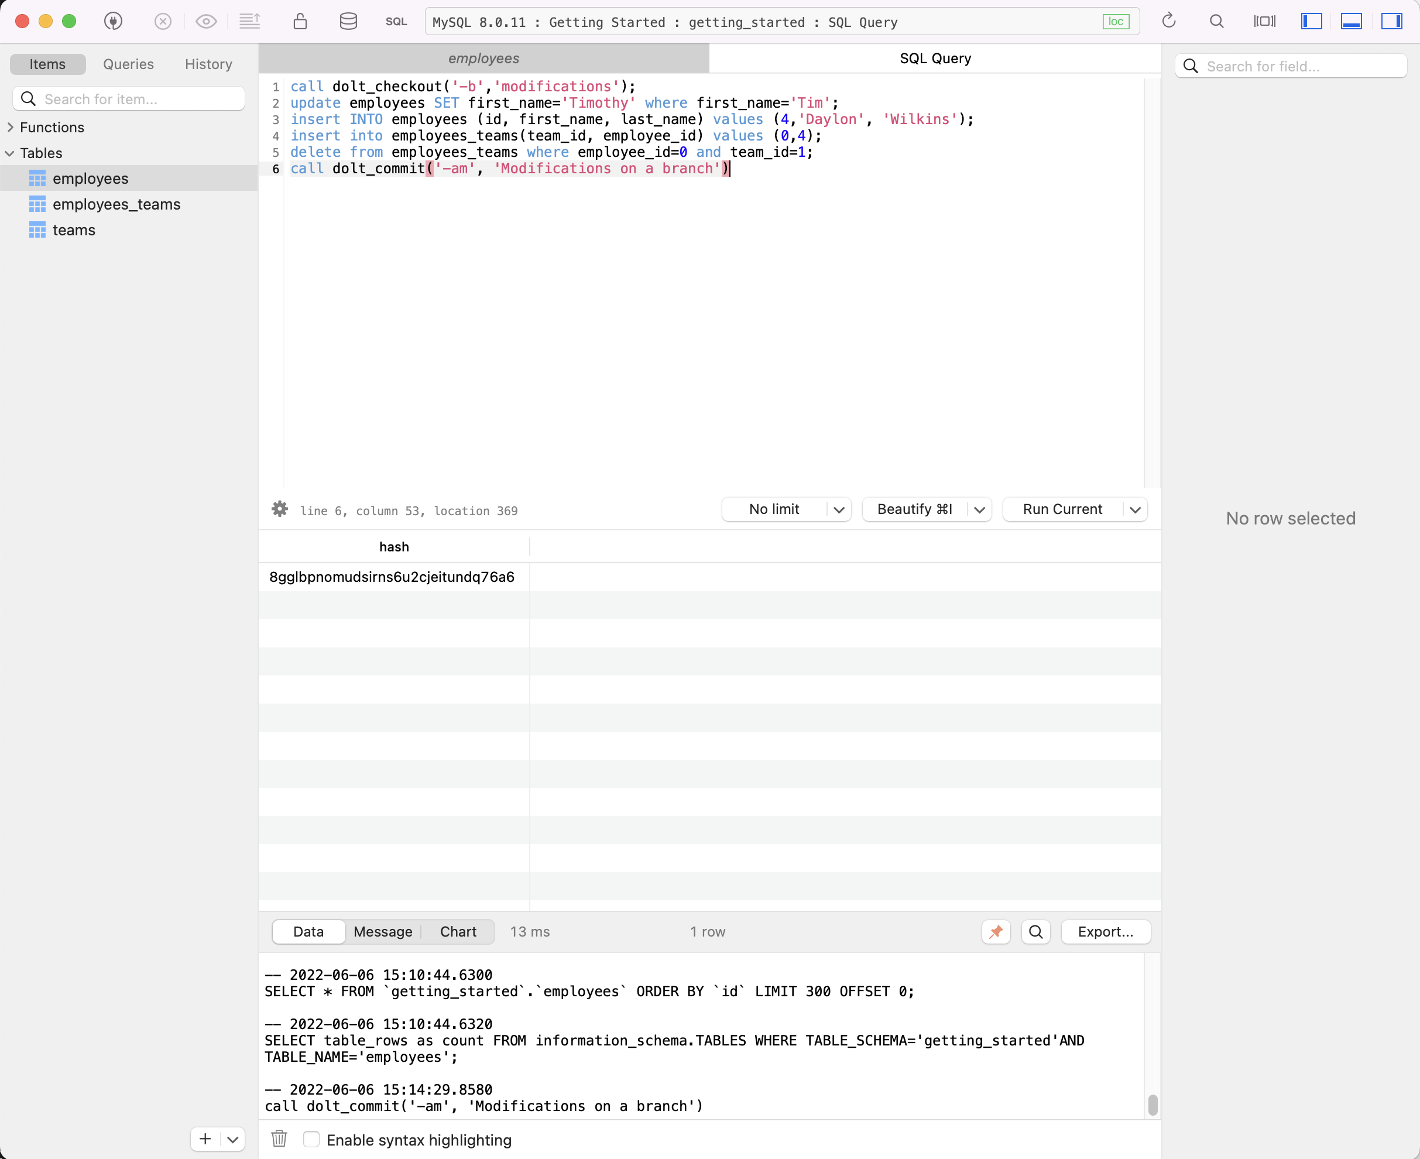1420x1159 pixels.
Task: Click Run Current button to execute query
Action: pyautogui.click(x=1062, y=509)
